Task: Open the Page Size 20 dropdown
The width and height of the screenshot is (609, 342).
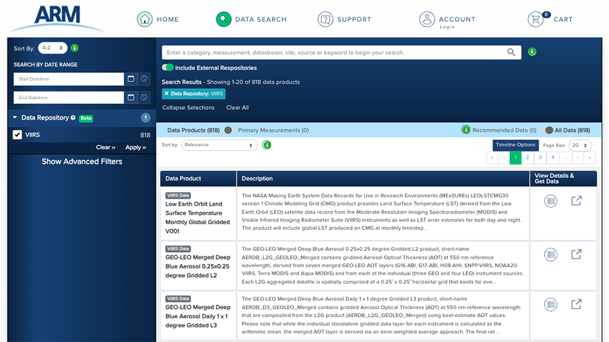Action: 580,145
